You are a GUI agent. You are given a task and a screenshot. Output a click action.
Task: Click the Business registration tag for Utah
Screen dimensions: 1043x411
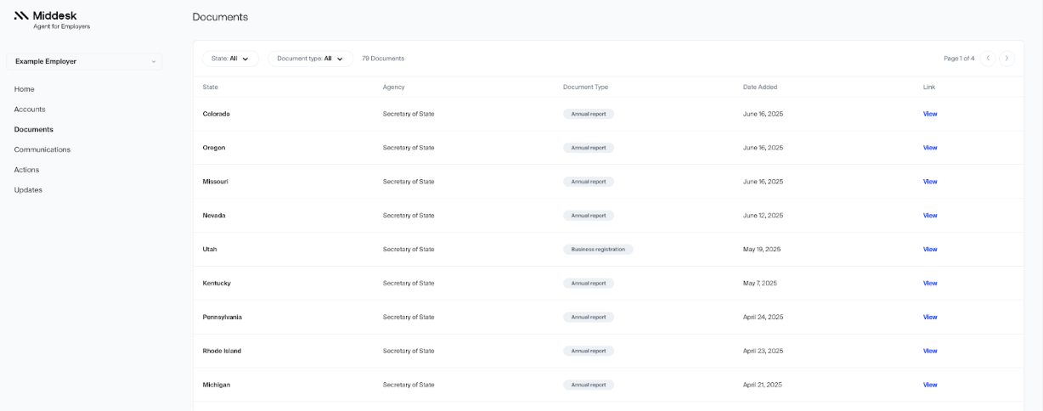598,250
